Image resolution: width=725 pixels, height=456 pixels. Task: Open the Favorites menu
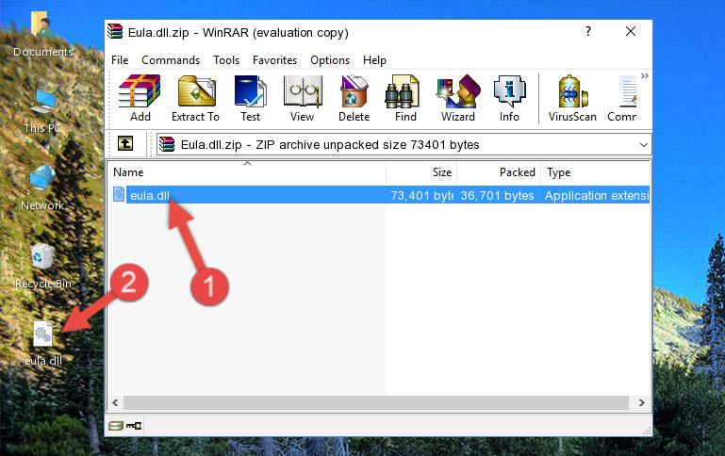(x=274, y=60)
